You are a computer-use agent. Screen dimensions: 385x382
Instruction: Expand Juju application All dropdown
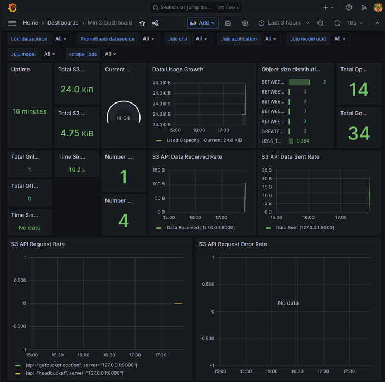[x=271, y=39]
